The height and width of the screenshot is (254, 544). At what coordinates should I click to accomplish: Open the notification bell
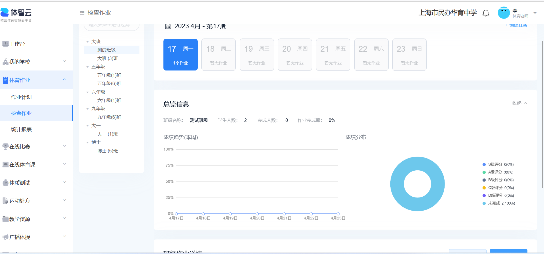click(486, 13)
